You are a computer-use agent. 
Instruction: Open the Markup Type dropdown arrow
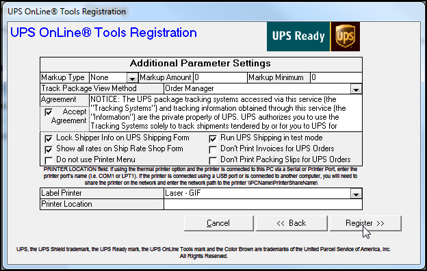coord(132,78)
